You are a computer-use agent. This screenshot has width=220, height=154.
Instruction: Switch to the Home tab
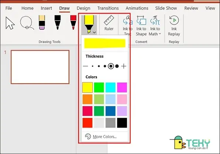click(x=27, y=8)
